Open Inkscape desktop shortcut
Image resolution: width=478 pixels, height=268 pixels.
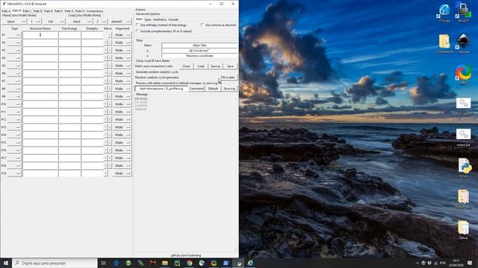click(463, 43)
